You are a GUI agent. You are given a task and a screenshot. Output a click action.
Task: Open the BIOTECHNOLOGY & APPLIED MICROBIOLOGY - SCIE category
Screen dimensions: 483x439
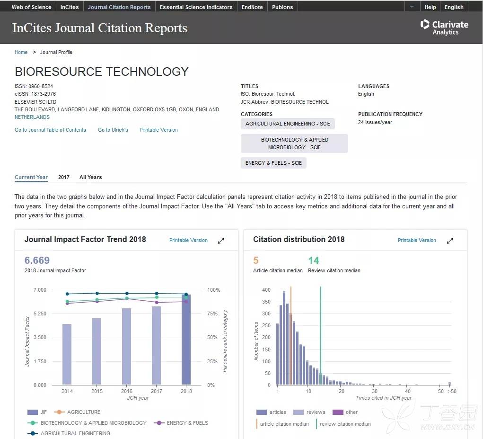pyautogui.click(x=294, y=143)
